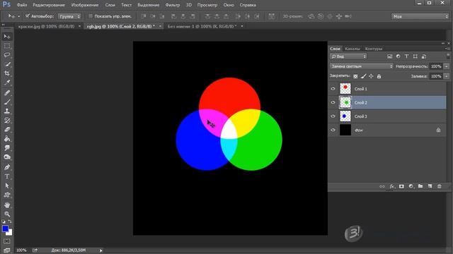
Task: Lock image pixels brush icon
Action: tap(363, 76)
